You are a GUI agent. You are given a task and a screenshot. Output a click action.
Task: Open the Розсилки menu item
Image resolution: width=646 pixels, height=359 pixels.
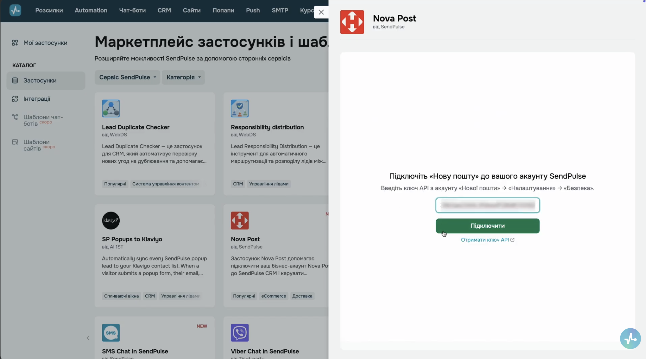tap(49, 10)
